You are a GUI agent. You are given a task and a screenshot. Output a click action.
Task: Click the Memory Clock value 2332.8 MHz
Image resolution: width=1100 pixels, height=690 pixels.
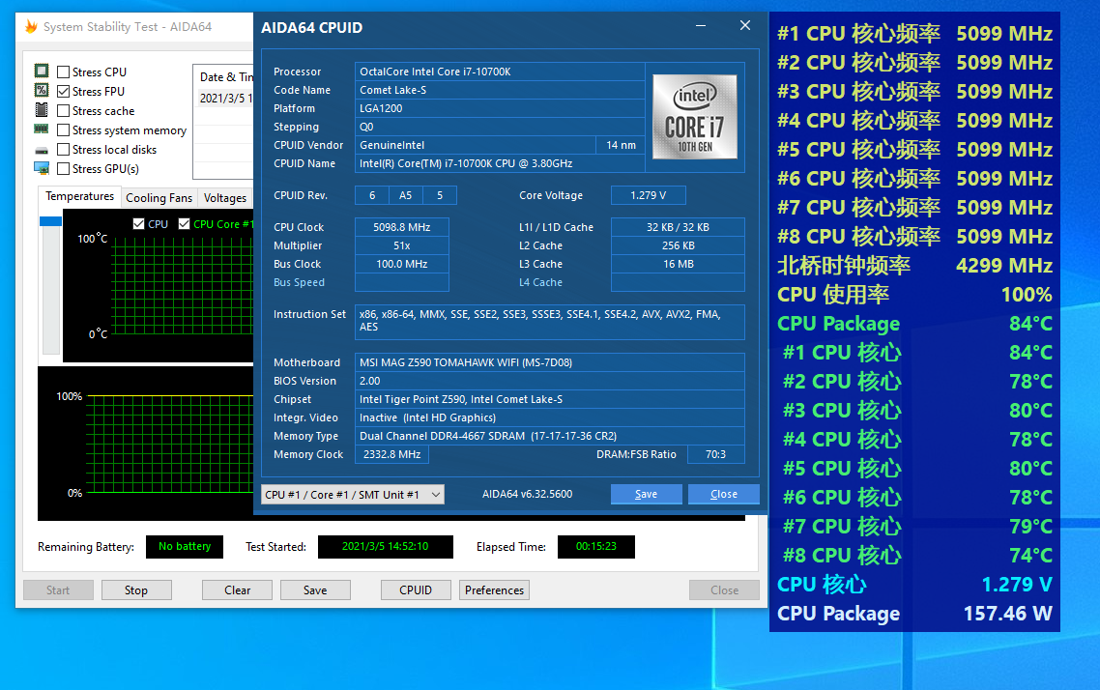pyautogui.click(x=392, y=454)
